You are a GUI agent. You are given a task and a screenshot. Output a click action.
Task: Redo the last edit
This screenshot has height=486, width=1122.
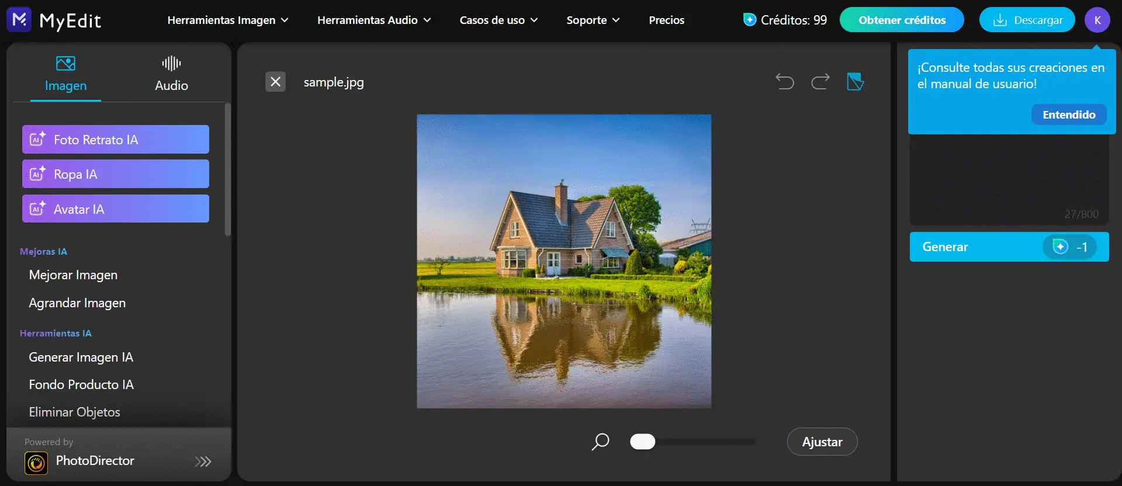[x=820, y=82]
